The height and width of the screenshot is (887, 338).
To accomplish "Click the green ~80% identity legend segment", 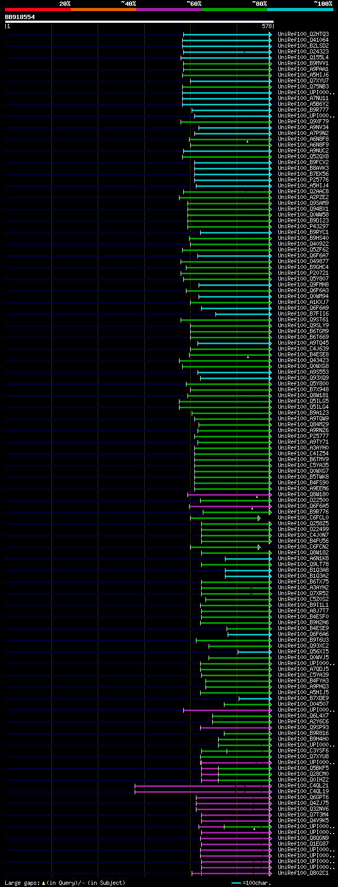I will tap(234, 10).
